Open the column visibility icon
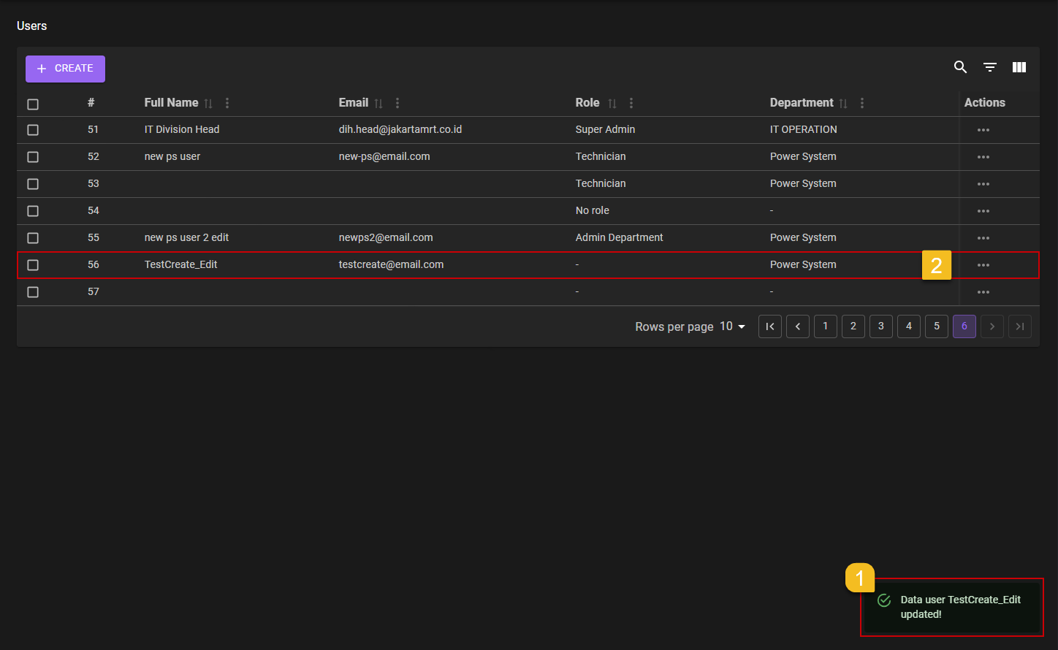The width and height of the screenshot is (1058, 650). (x=1019, y=67)
